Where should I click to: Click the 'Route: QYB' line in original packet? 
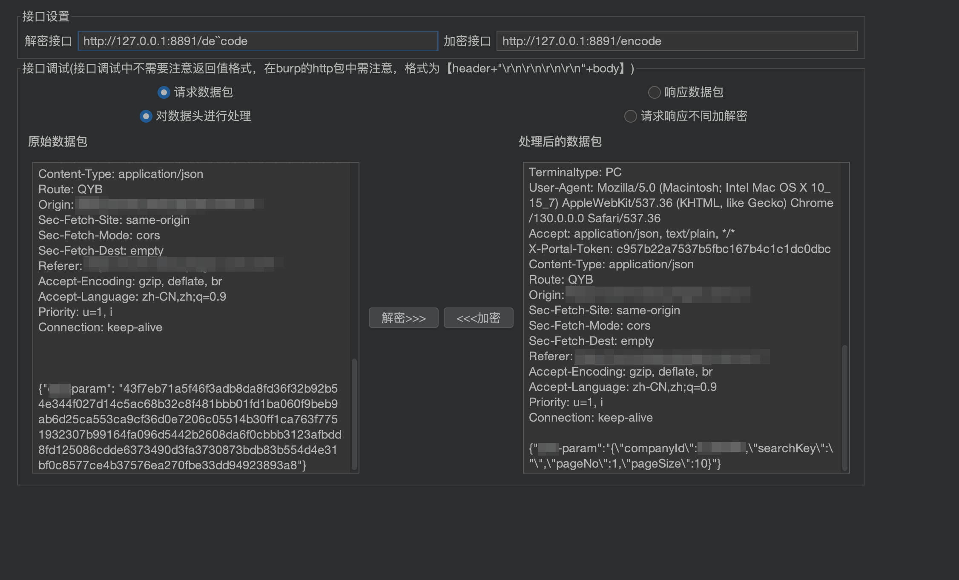[70, 189]
